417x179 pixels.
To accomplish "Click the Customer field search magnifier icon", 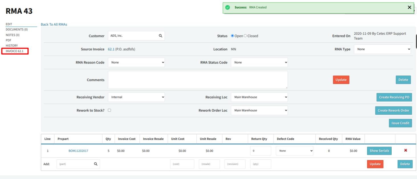I will [x=160, y=36].
